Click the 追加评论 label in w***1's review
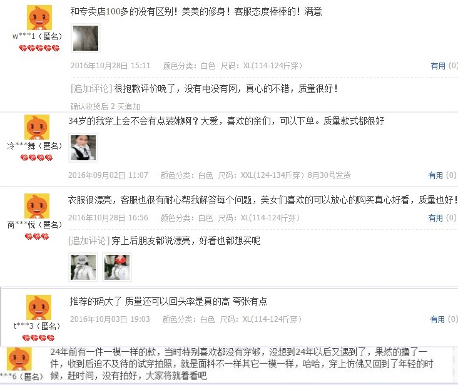This screenshot has height=385, width=458. pos(91,88)
